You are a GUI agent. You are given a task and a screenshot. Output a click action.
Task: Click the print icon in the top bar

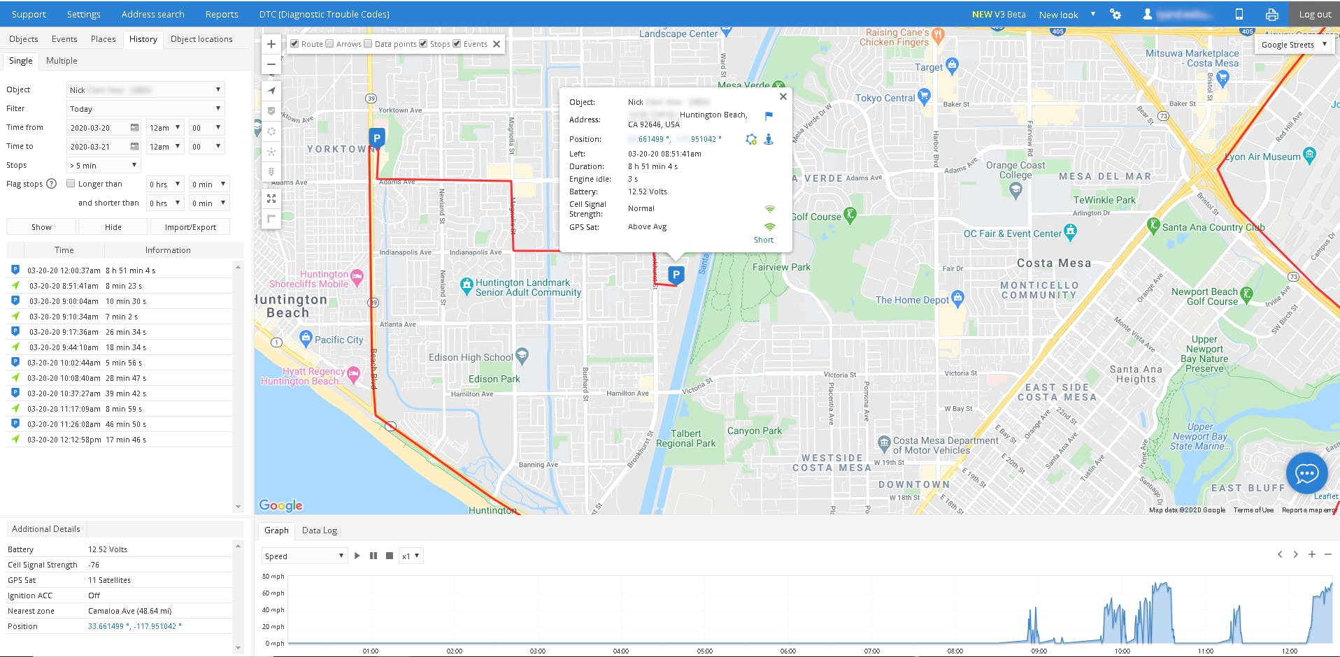coord(1271,14)
